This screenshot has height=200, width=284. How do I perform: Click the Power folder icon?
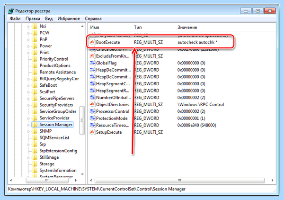(35, 46)
